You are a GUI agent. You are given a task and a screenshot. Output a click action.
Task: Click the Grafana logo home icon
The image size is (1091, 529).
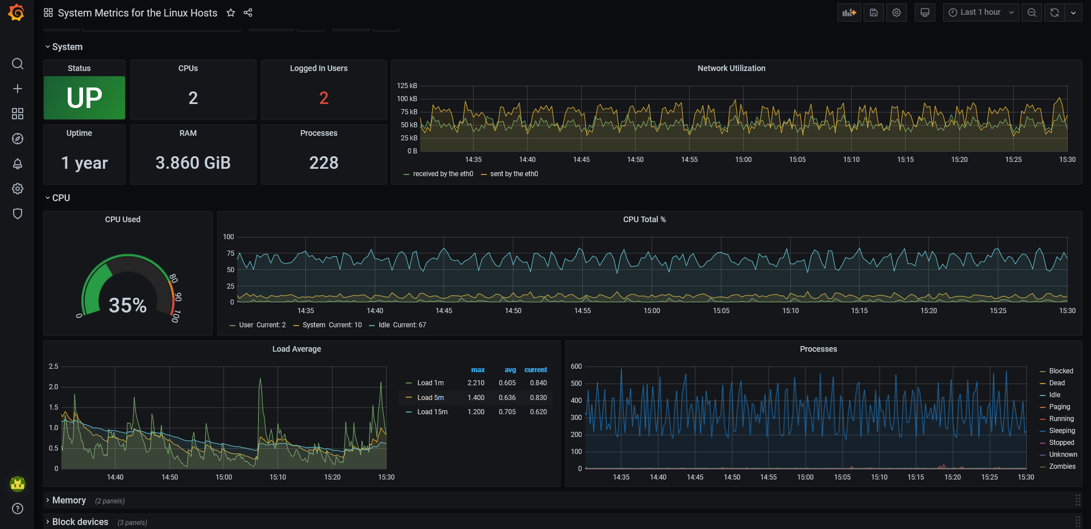click(x=16, y=13)
